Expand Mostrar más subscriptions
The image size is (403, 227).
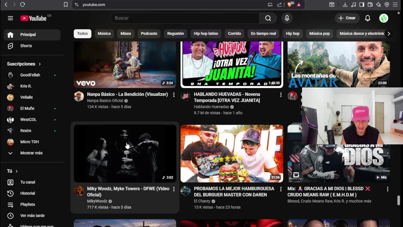tap(32, 153)
